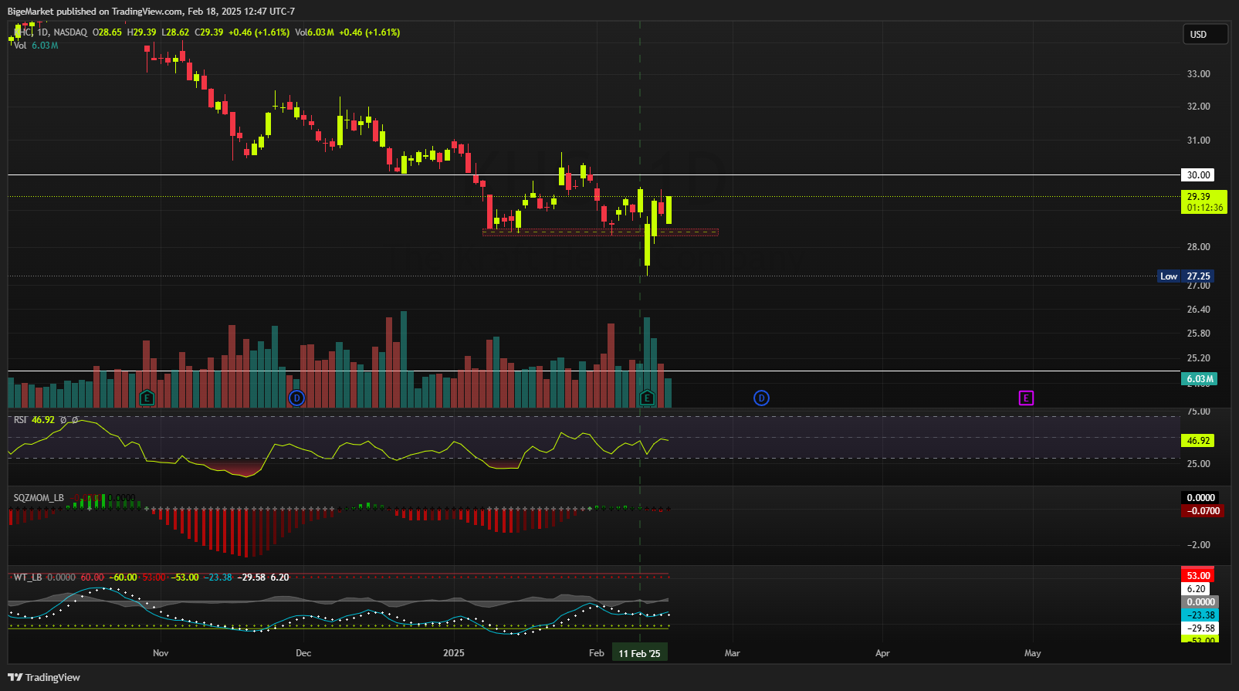This screenshot has width=1239, height=691.
Task: Select the Vol indicator legend label
Action: [x=20, y=46]
